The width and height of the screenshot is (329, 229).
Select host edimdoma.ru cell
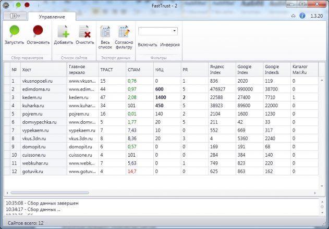coord(43,89)
